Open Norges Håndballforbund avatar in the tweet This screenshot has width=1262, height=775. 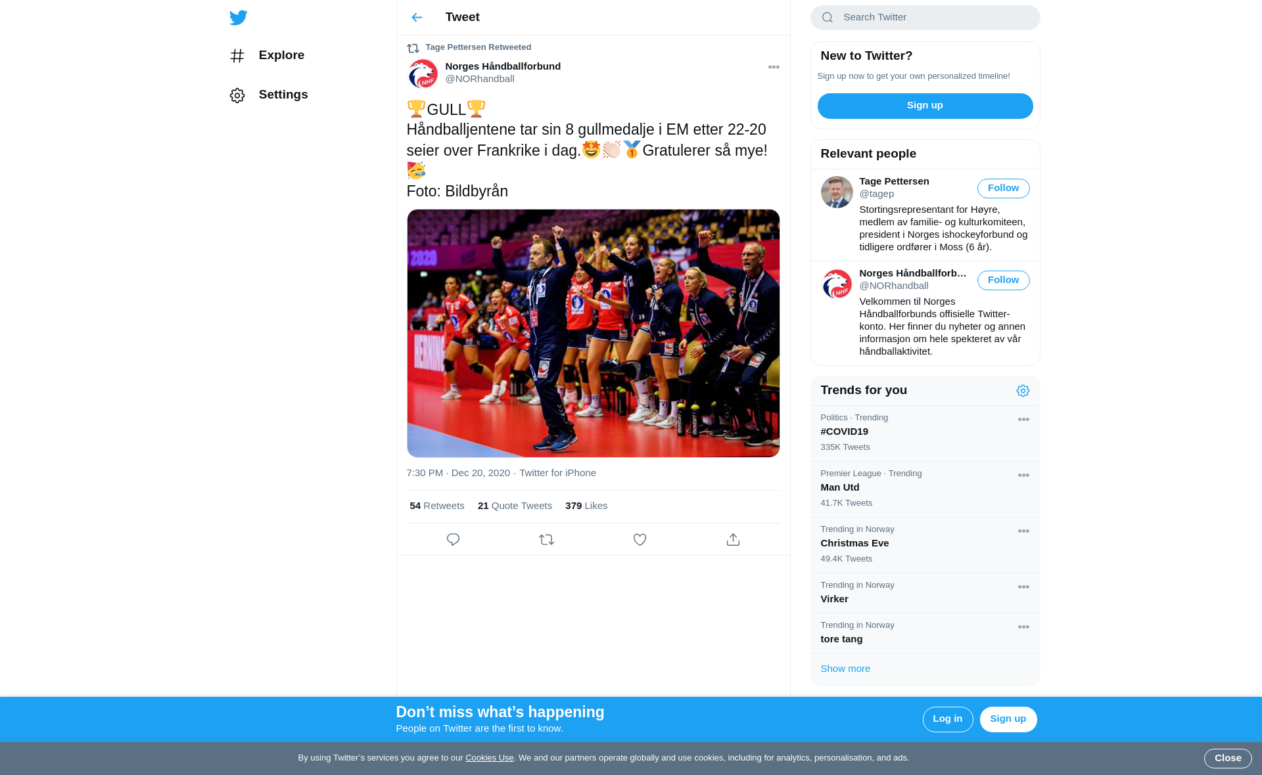[x=423, y=74]
